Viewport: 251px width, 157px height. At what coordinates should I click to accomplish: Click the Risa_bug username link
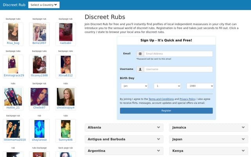coord(13,43)
